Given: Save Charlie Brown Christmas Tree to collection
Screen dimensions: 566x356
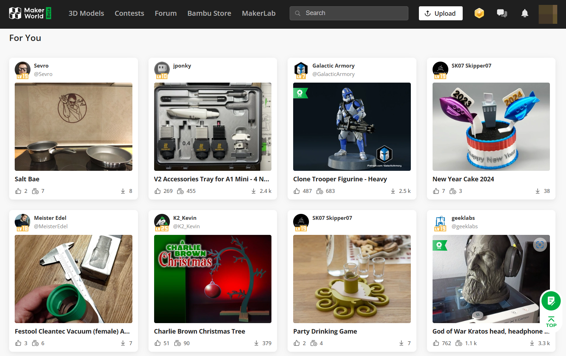Looking at the screenshot, I should pos(178,343).
